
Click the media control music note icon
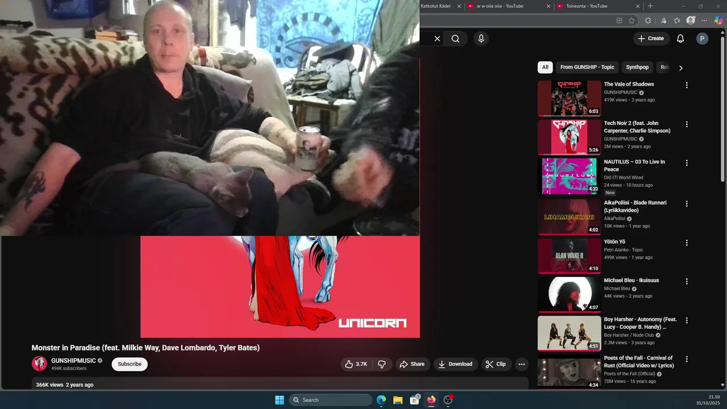(663, 20)
